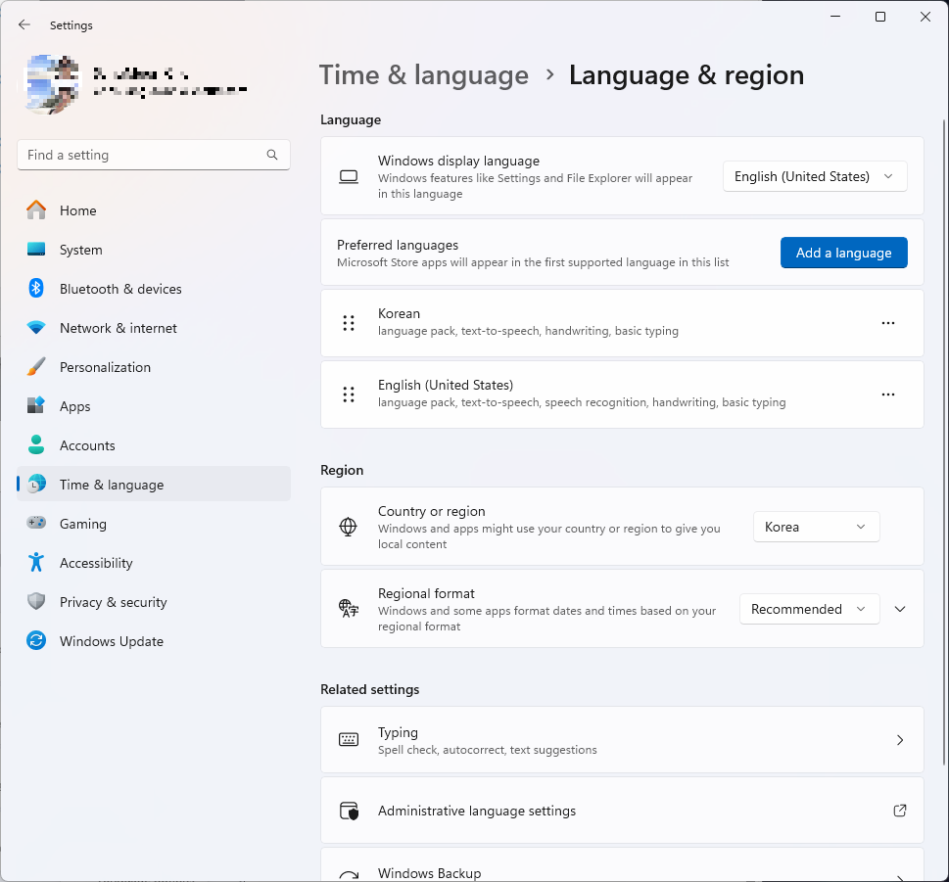Click the vertical scrollbar on right edge
This screenshot has width=949, height=882.
point(944,441)
